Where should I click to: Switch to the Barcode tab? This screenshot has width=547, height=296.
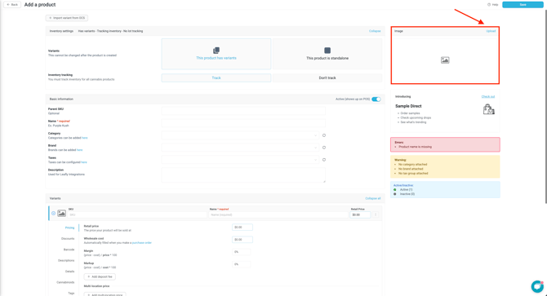[69, 250]
